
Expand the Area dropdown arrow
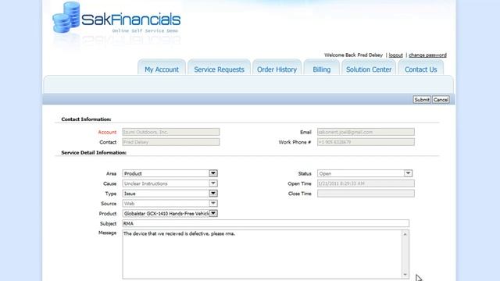(x=213, y=173)
